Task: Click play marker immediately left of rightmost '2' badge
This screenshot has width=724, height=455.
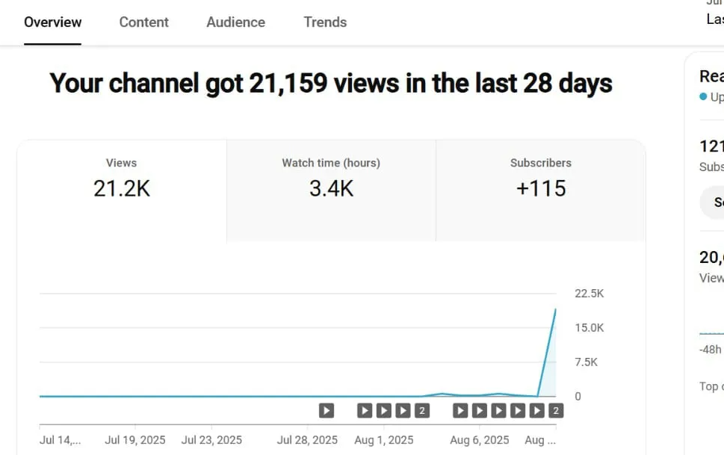Action: click(536, 410)
